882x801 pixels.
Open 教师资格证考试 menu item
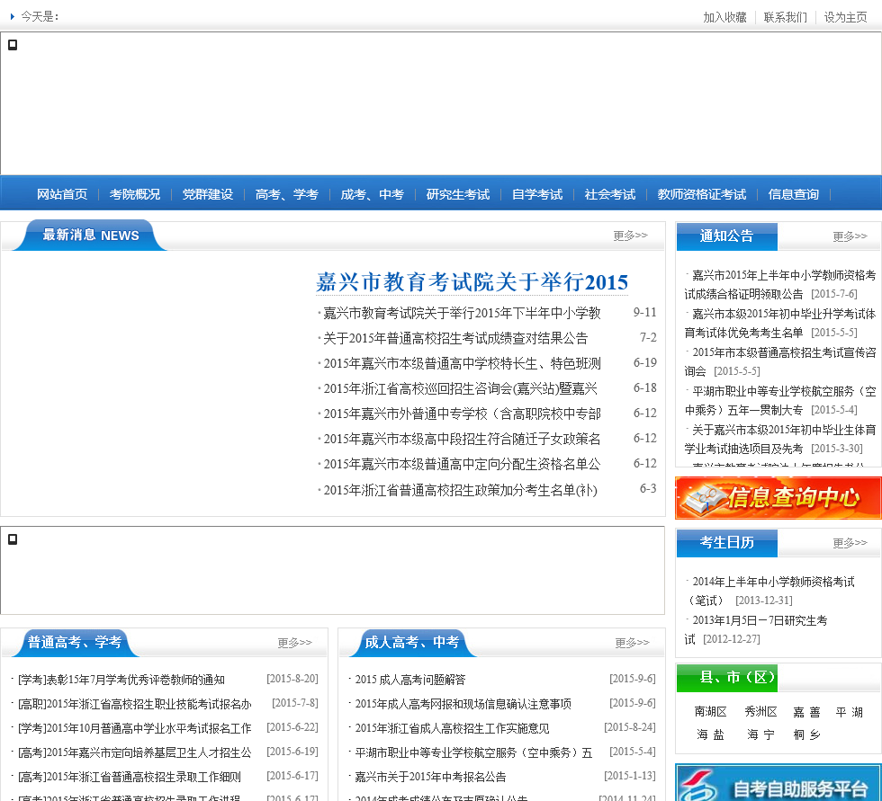tap(702, 194)
